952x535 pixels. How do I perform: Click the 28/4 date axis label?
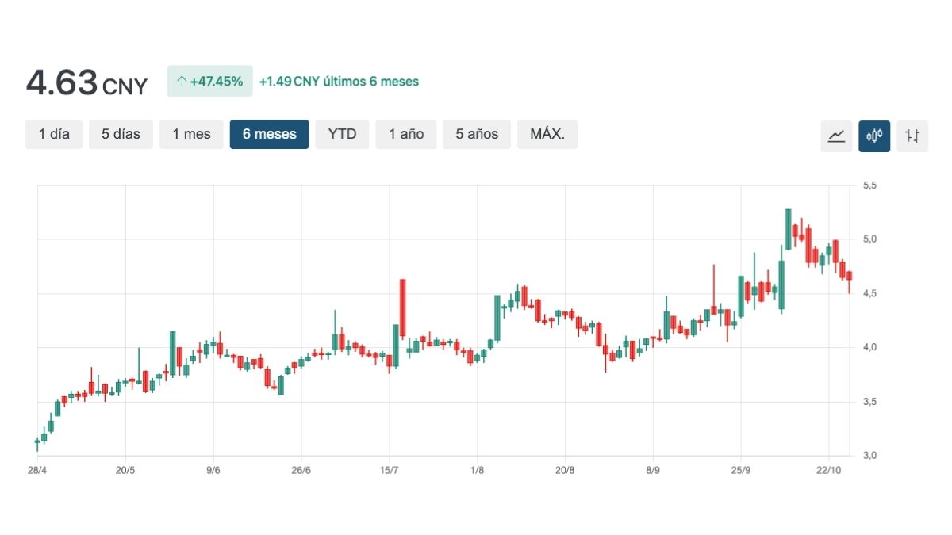pyautogui.click(x=37, y=470)
